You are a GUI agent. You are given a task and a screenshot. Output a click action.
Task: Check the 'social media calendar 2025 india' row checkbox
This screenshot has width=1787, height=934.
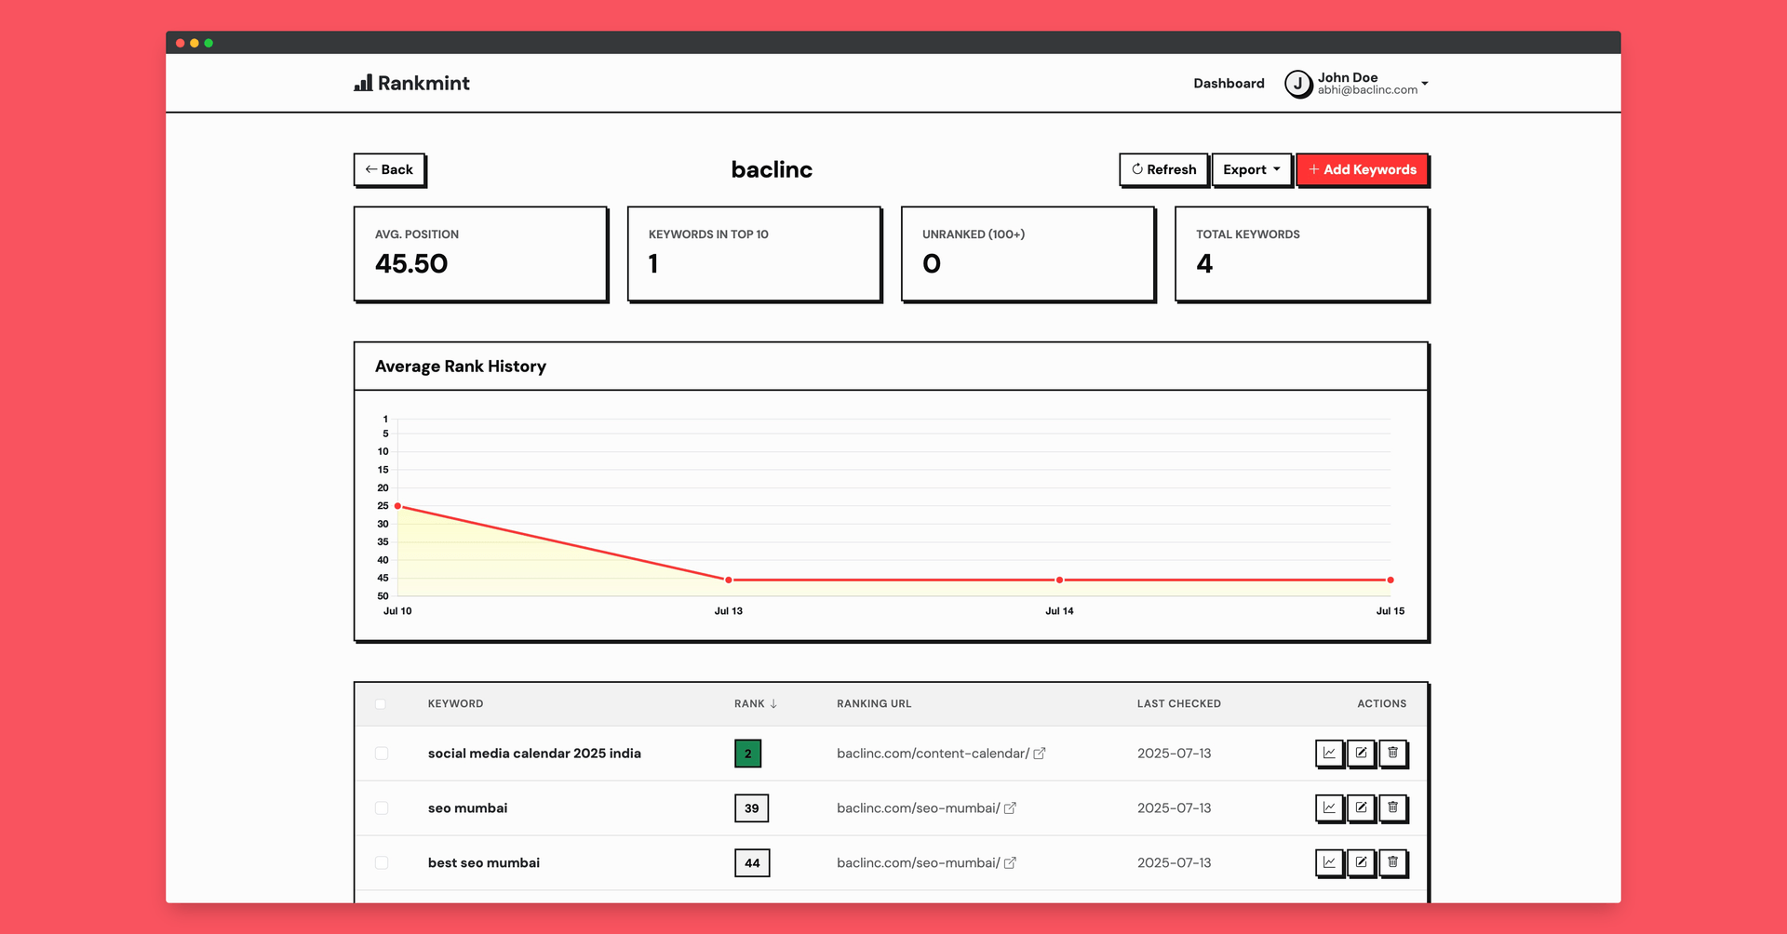click(382, 754)
